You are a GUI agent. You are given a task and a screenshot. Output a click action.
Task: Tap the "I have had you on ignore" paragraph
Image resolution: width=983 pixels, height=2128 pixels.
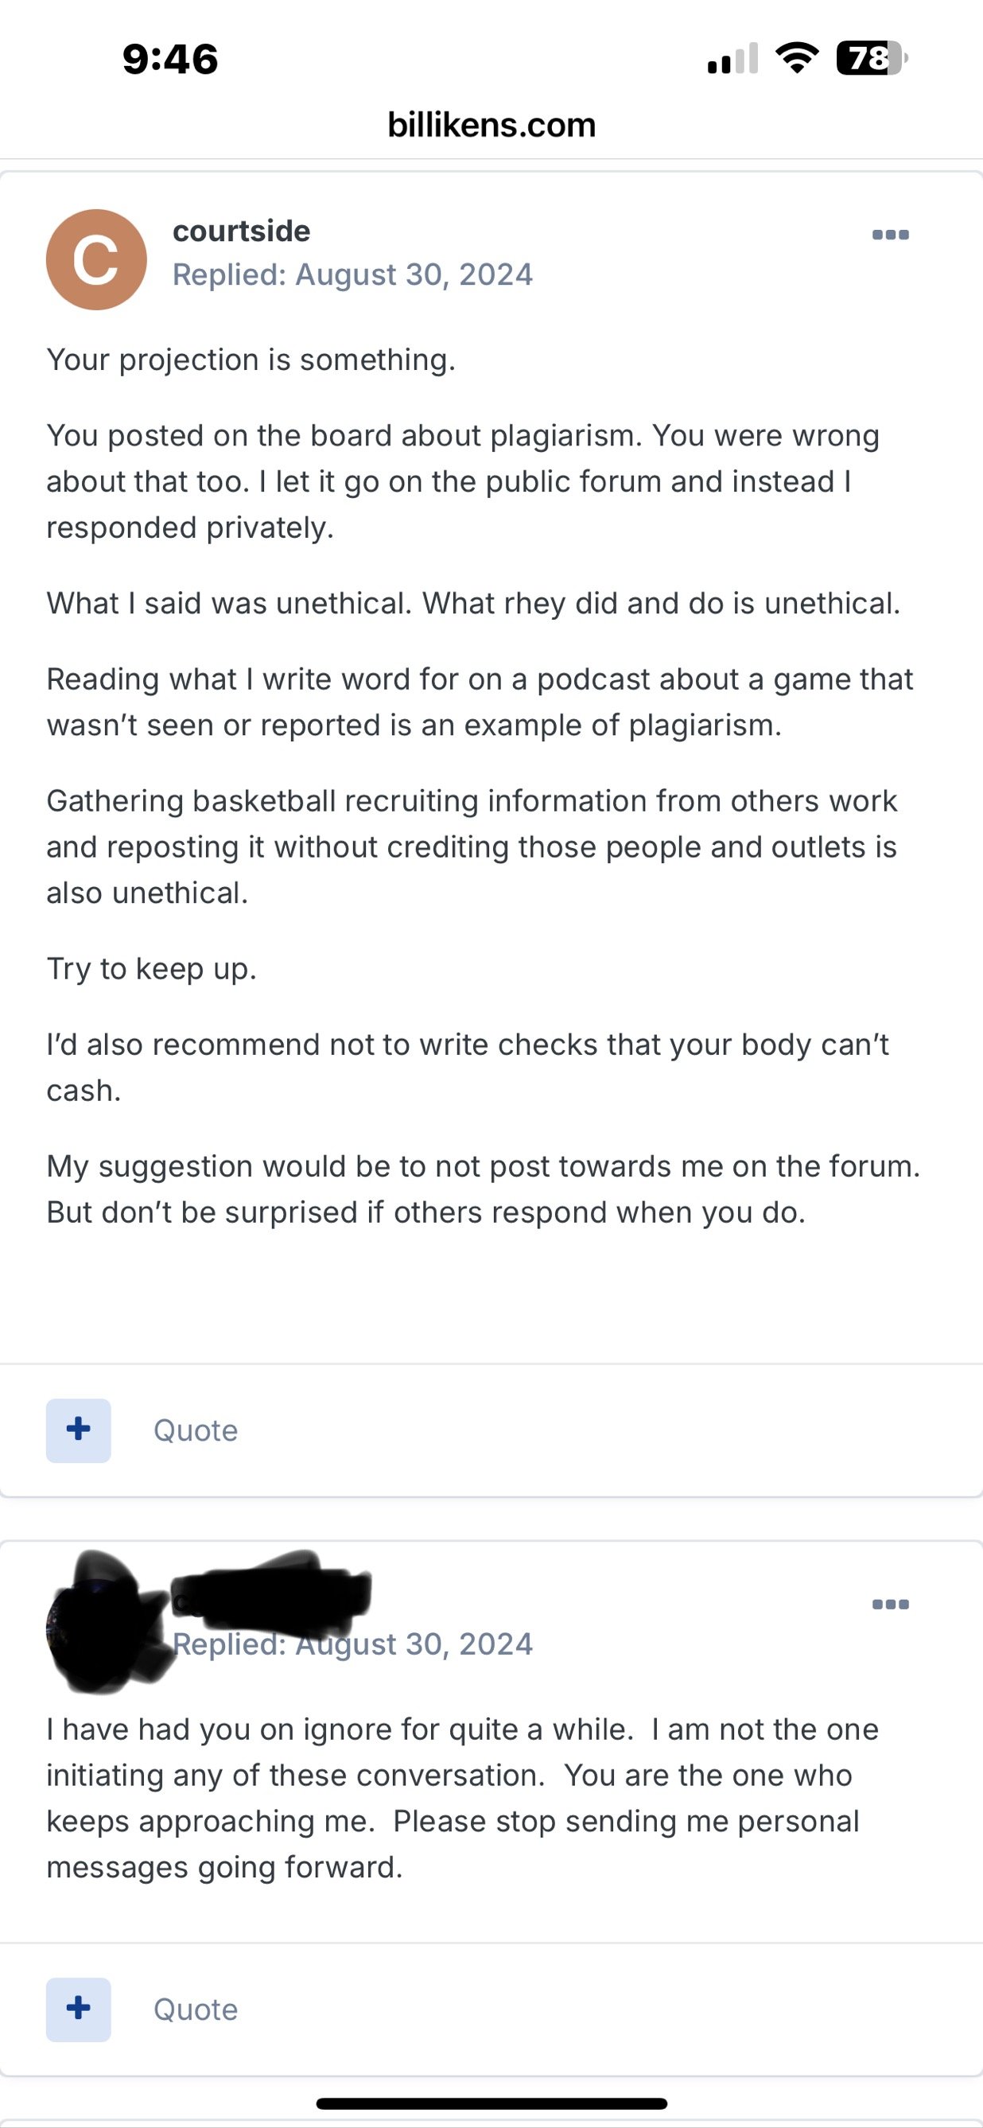(x=461, y=1799)
